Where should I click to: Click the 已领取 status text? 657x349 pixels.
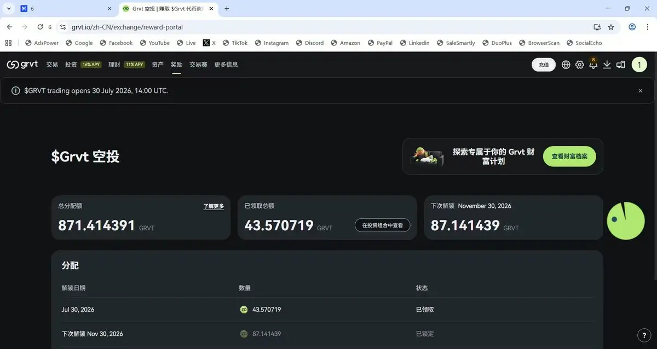click(425, 310)
